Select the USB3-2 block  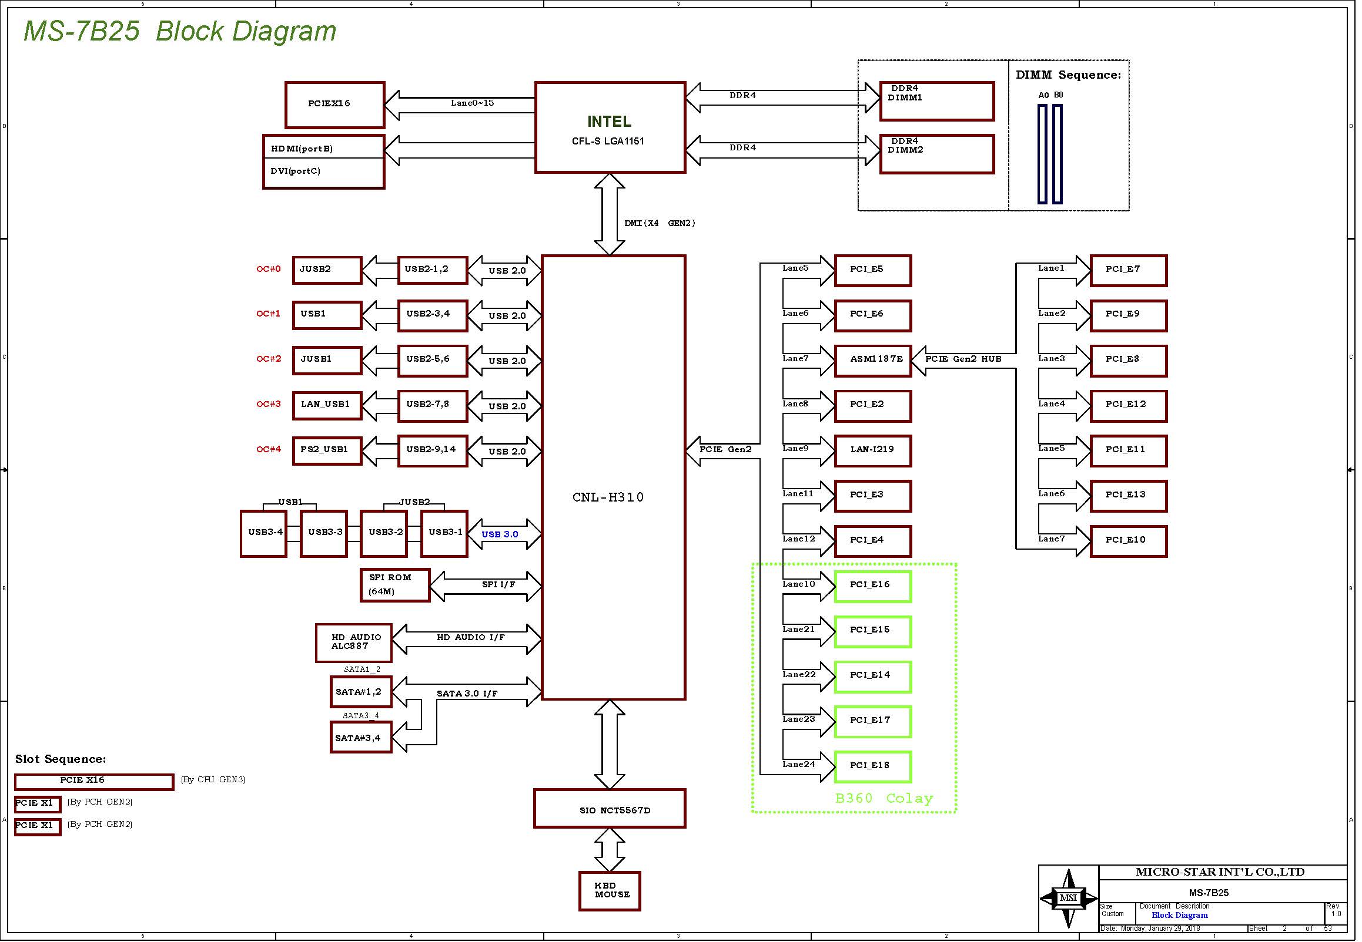click(384, 534)
